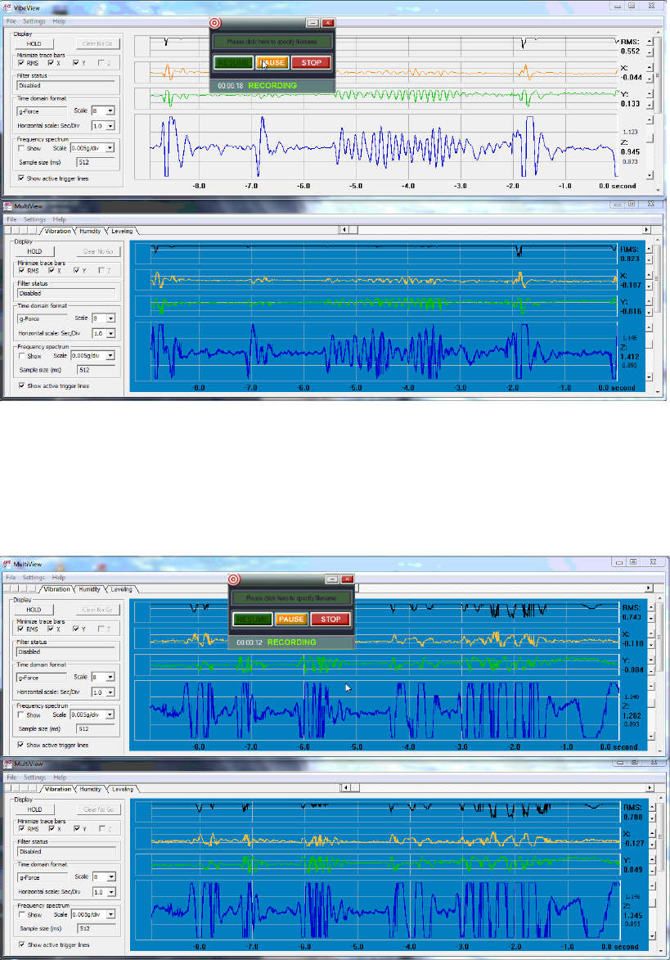Click RESUME in the MultiView recording dialog

pyautogui.click(x=252, y=619)
